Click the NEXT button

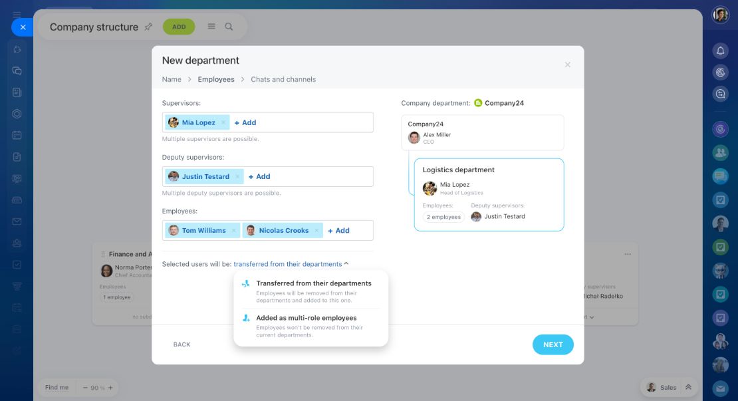pyautogui.click(x=553, y=344)
